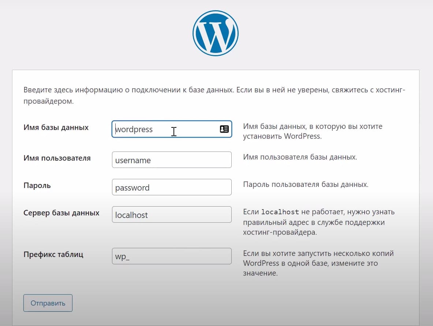This screenshot has height=326, width=433.
Task: Click into the 'localhost' database server field
Action: point(171,215)
